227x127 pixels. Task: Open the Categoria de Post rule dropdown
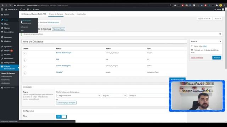tap(79, 96)
